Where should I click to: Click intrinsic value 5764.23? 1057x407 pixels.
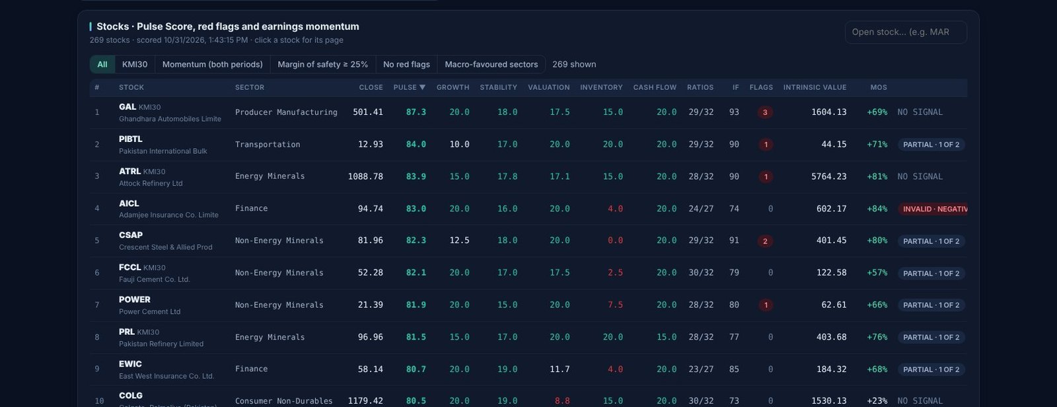[828, 176]
